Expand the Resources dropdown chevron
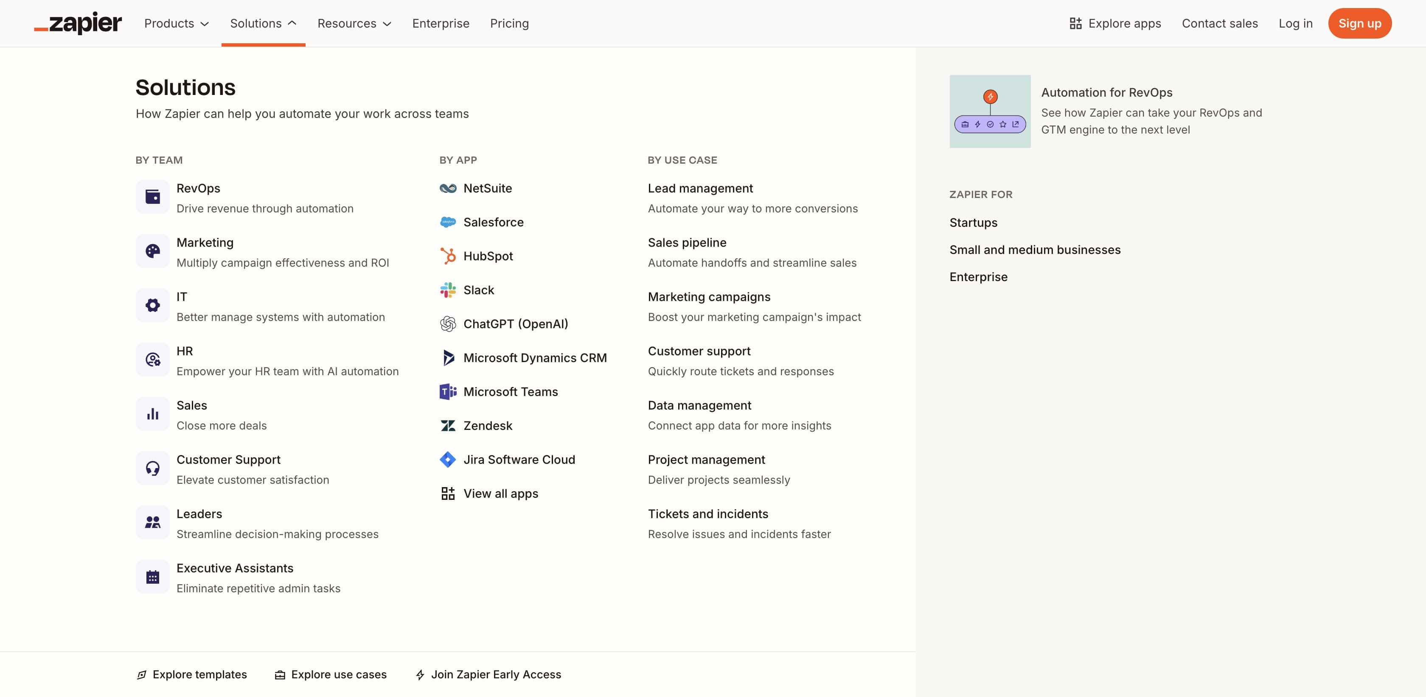Image resolution: width=1426 pixels, height=697 pixels. tap(387, 24)
